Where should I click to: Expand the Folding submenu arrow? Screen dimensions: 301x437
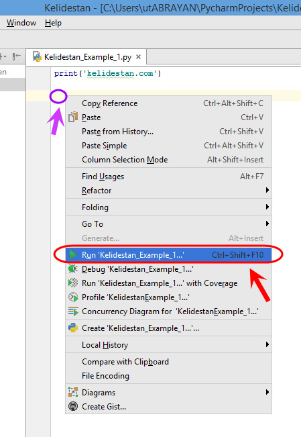[x=267, y=207]
